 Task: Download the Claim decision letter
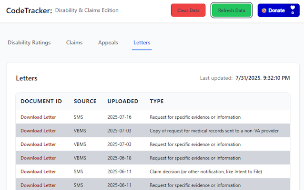coord(38,171)
